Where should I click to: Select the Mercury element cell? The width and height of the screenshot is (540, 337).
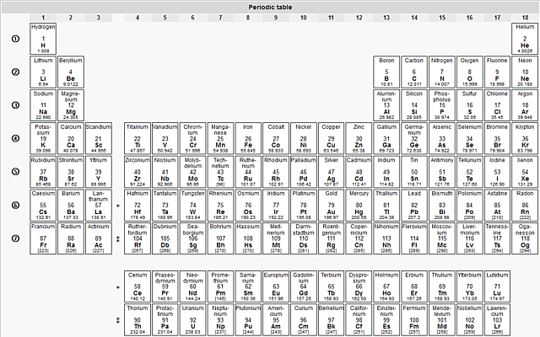(359, 205)
